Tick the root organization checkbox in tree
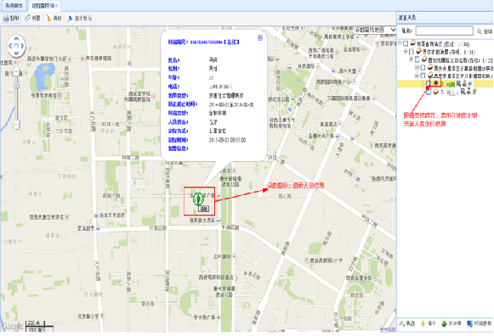The width and height of the screenshot is (494, 336). [406, 43]
